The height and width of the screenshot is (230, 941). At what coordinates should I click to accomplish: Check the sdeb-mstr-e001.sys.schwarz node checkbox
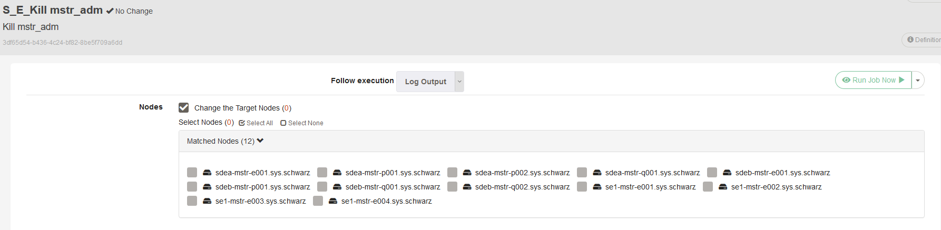tap(712, 173)
